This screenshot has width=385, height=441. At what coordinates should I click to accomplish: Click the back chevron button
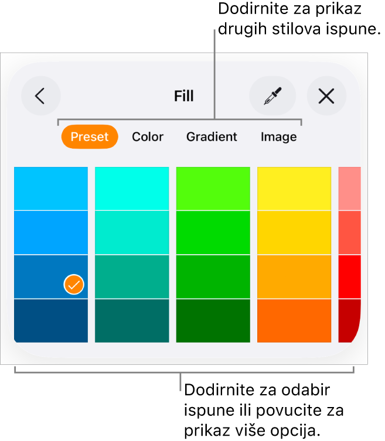pyautogui.click(x=40, y=96)
